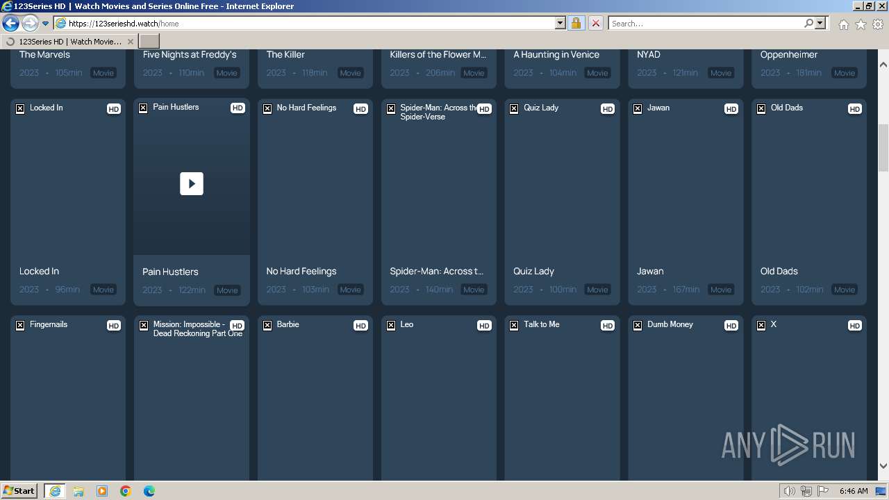
Task: Click the security lock icon
Action: pyautogui.click(x=576, y=23)
